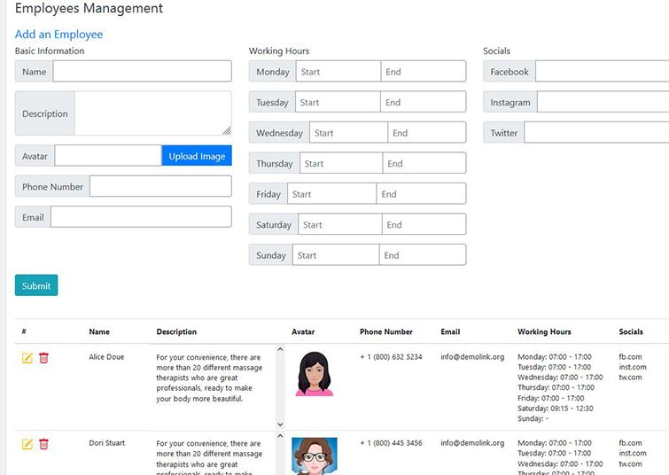Viewport: 669px width, 475px height.
Task: Click Alice Doue's inst.com social entry
Action: tap(633, 367)
